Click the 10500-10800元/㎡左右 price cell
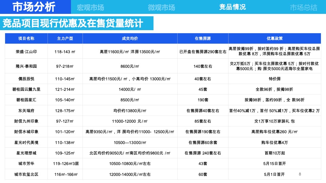This screenshot has height=183, width=326. tap(130, 163)
